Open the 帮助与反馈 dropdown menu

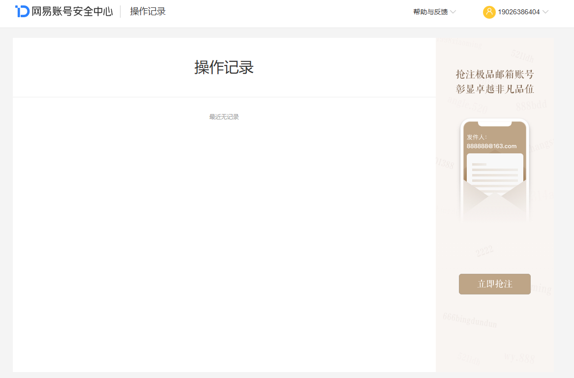coord(434,12)
